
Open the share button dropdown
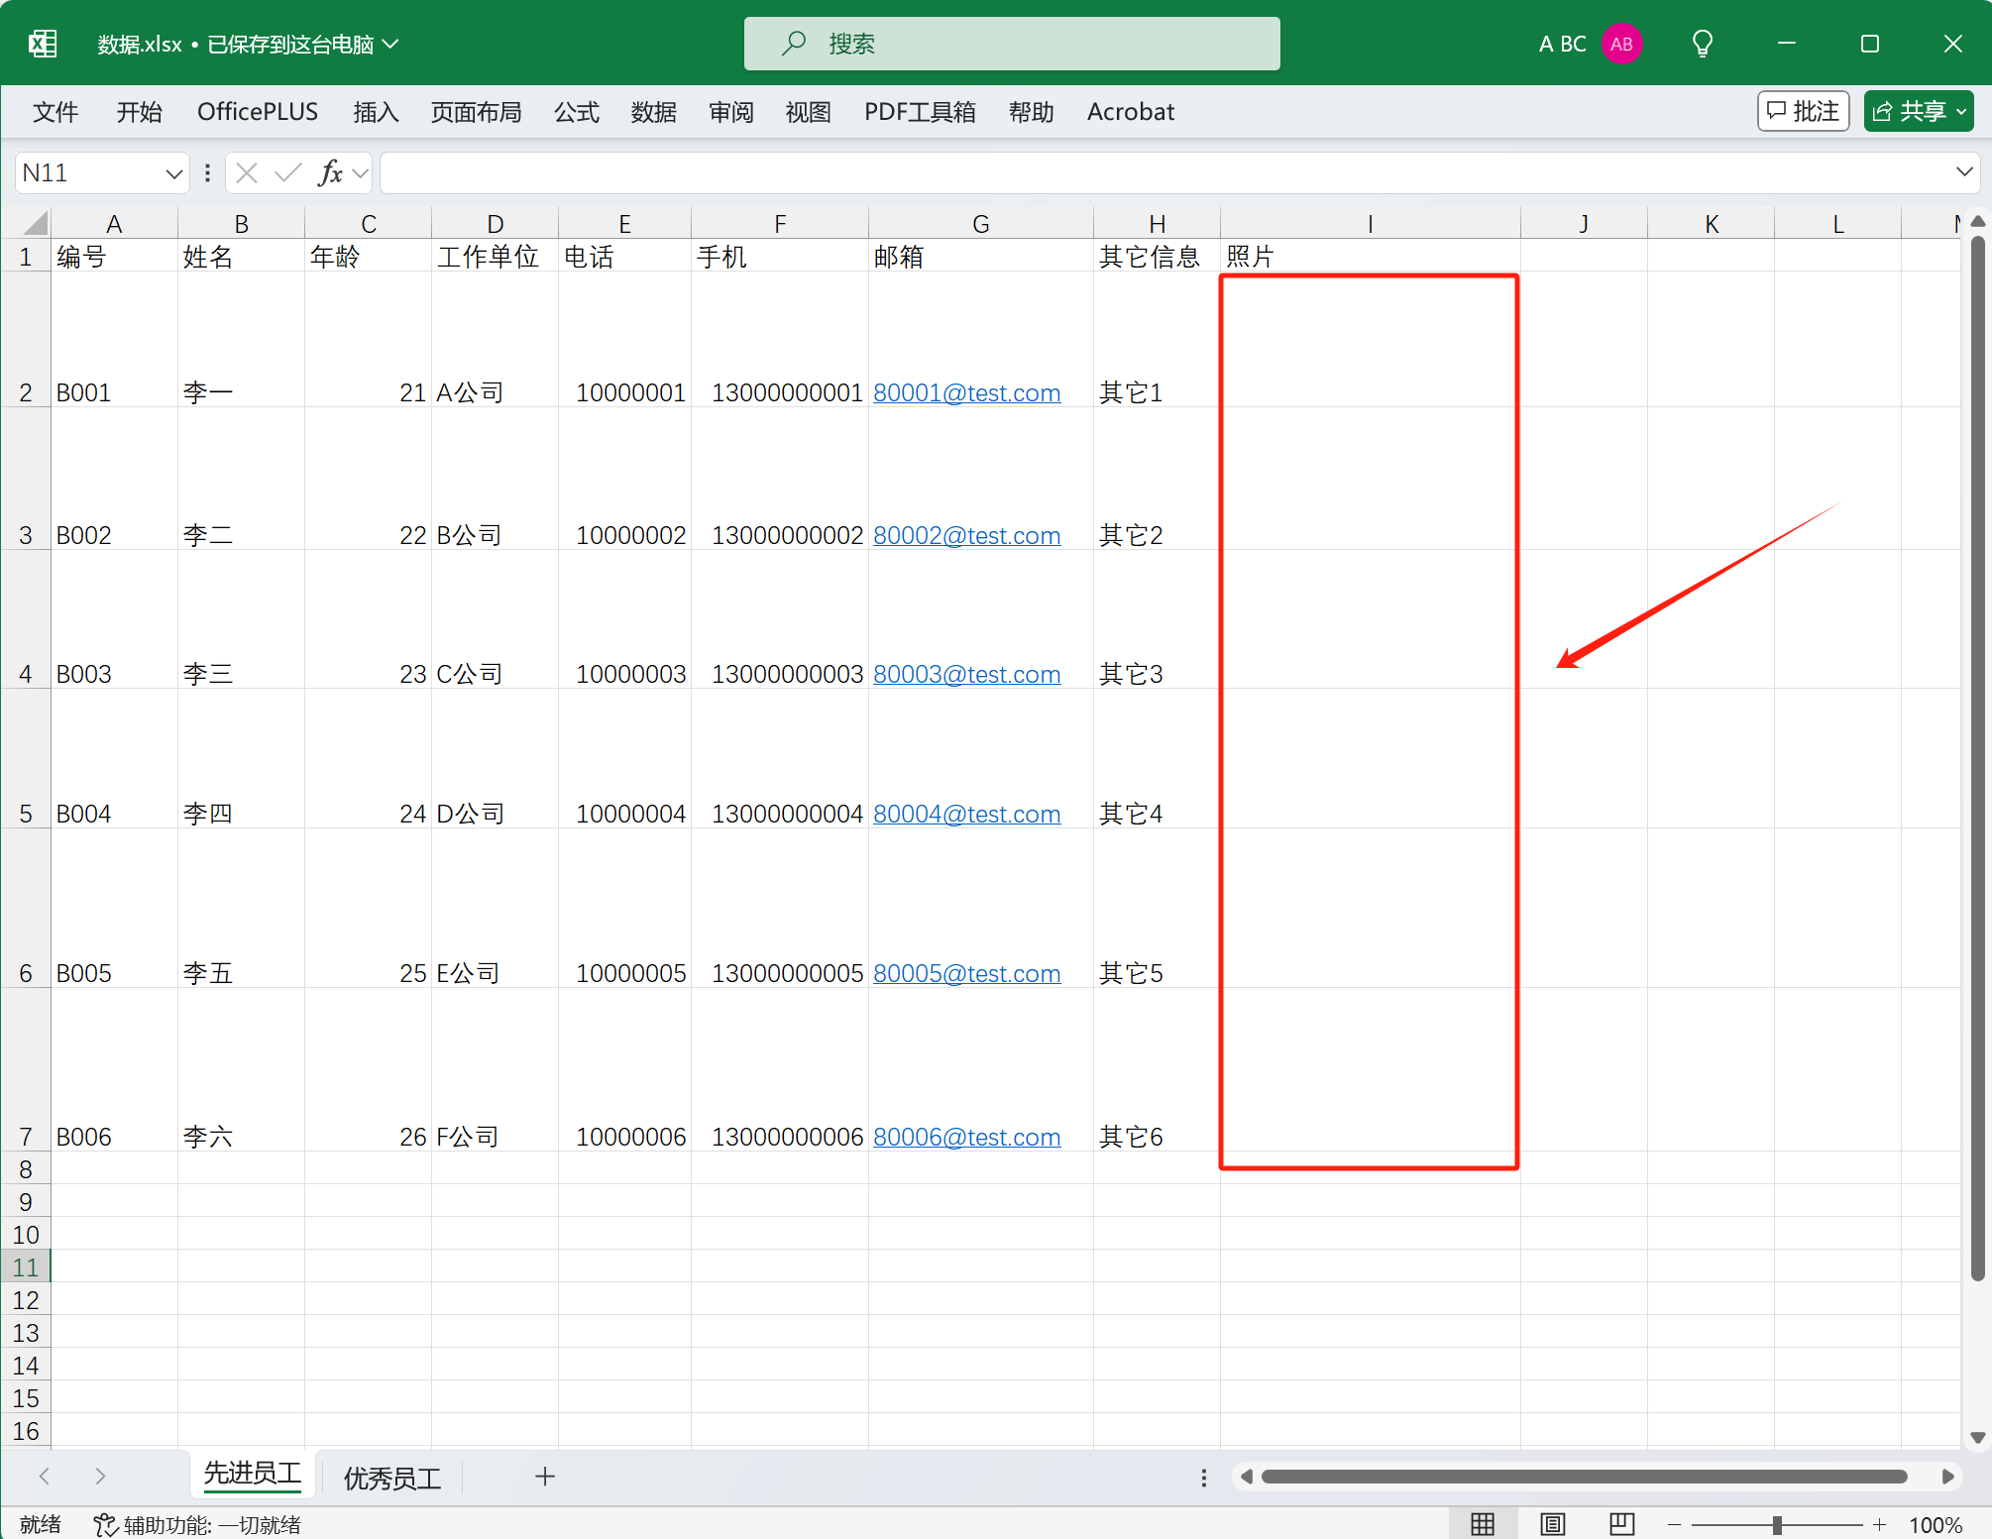[x=1961, y=112]
